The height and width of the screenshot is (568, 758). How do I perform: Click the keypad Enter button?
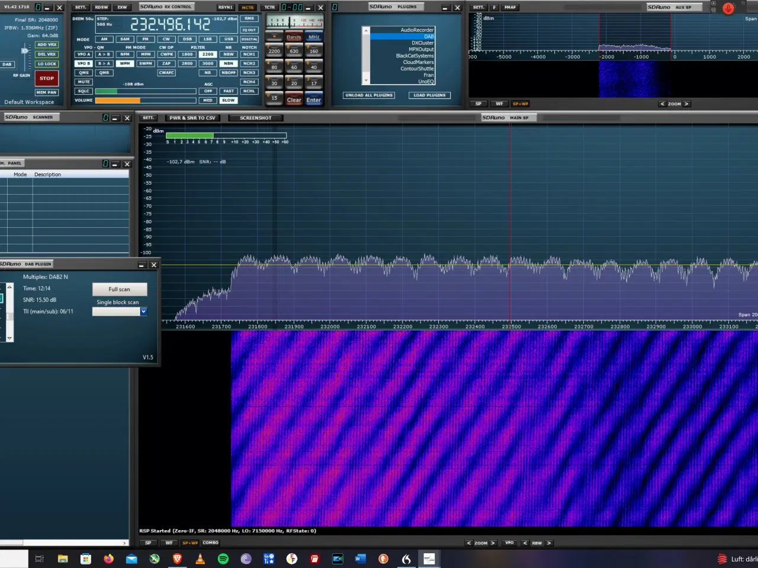[x=314, y=99]
